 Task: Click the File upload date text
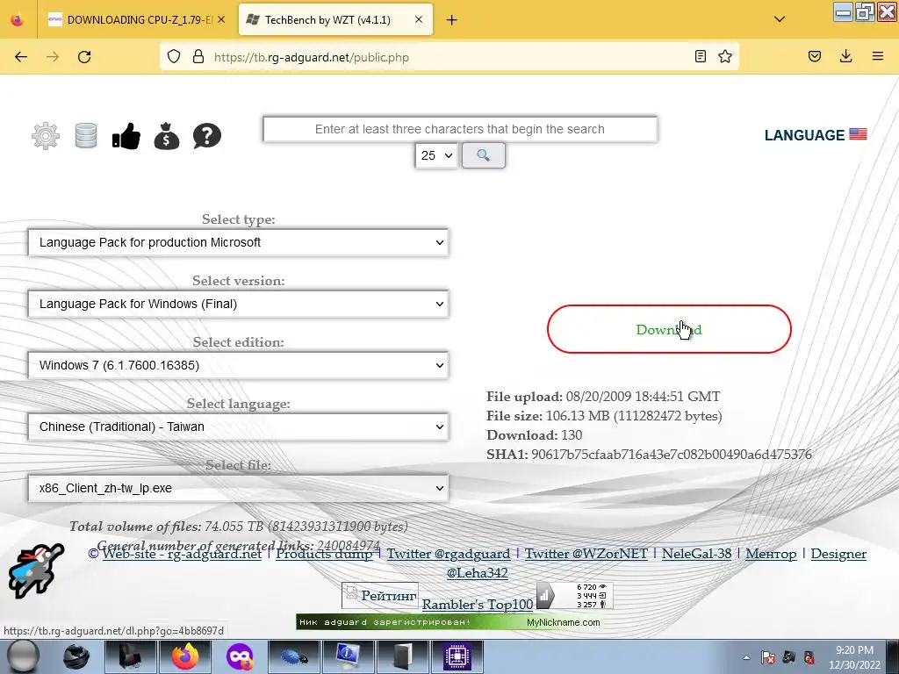(x=603, y=396)
